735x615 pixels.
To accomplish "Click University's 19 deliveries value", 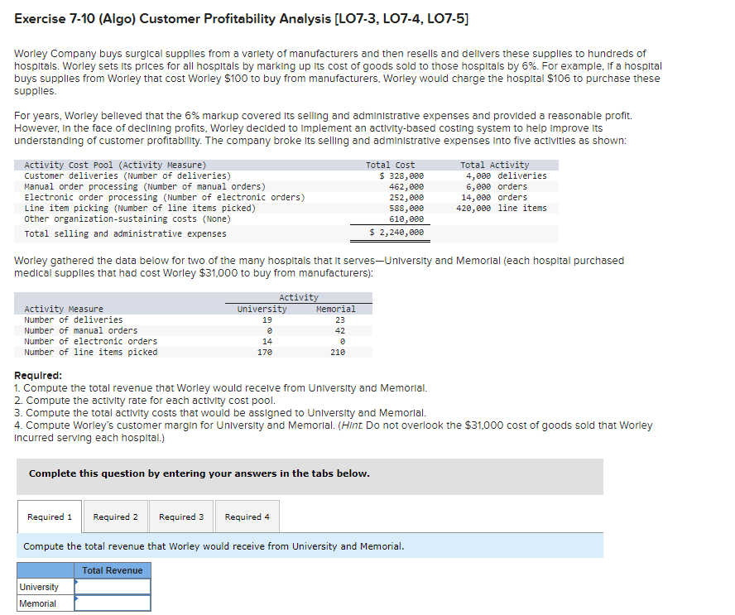I will point(267,320).
